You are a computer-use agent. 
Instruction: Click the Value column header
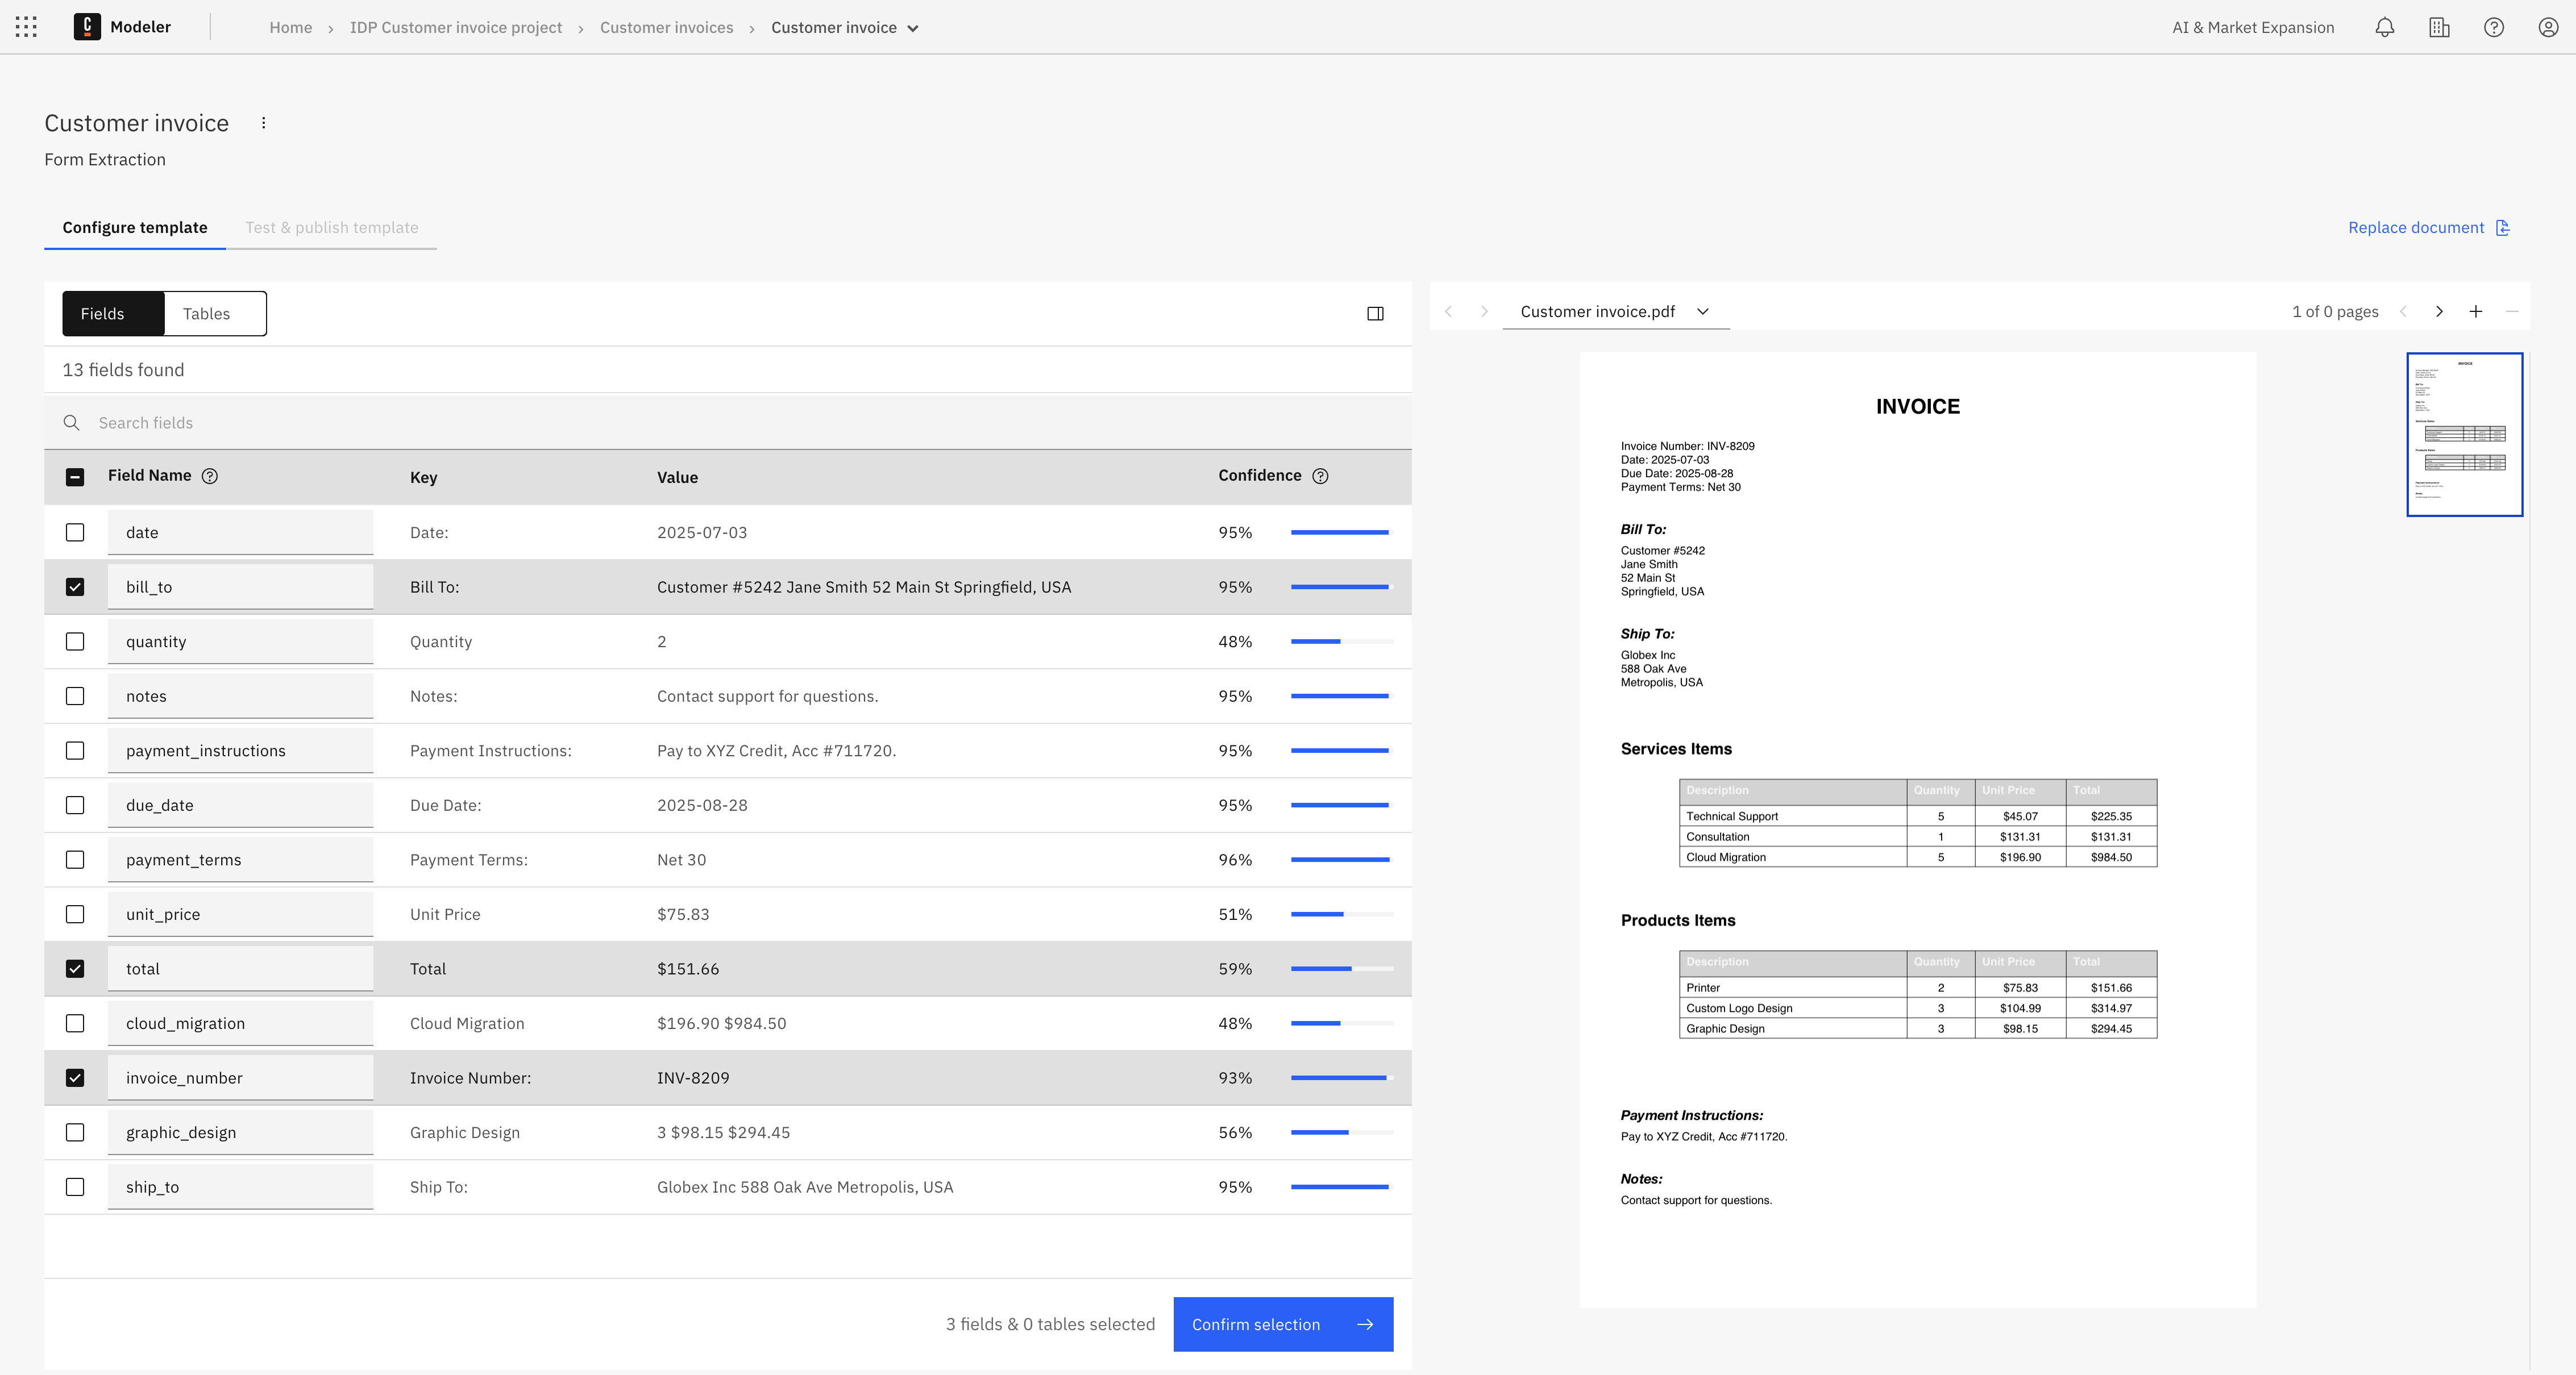pyautogui.click(x=677, y=478)
